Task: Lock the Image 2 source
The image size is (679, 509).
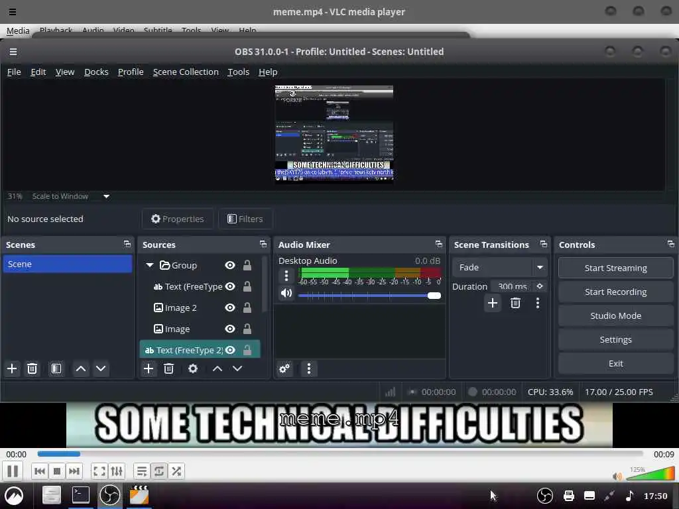Action: 247,308
